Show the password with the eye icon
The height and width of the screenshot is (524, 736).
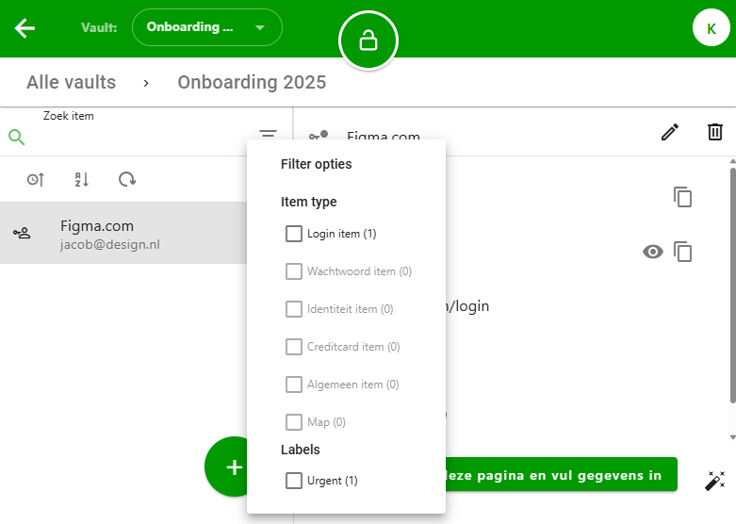[x=652, y=252]
